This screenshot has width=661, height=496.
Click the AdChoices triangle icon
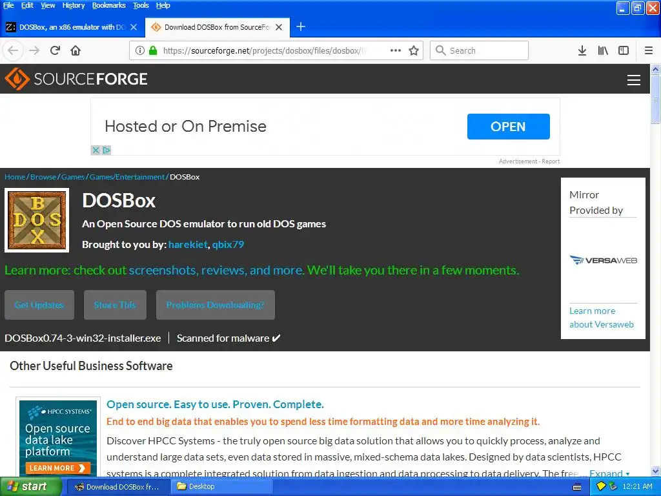pyautogui.click(x=107, y=150)
